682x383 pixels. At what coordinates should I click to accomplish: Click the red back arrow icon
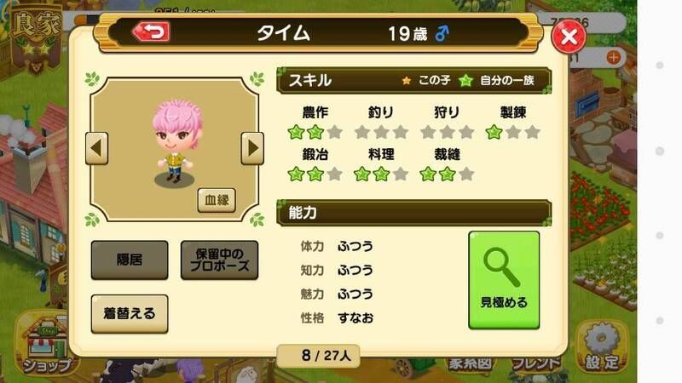[x=151, y=31]
